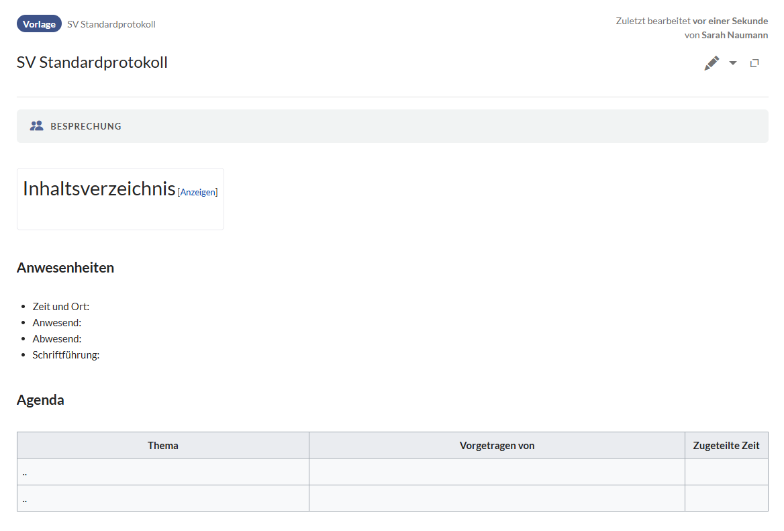Screen dimensions: 784x531
Task: Open the SV Standardprotokoll breadcrumb
Action: click(x=111, y=24)
